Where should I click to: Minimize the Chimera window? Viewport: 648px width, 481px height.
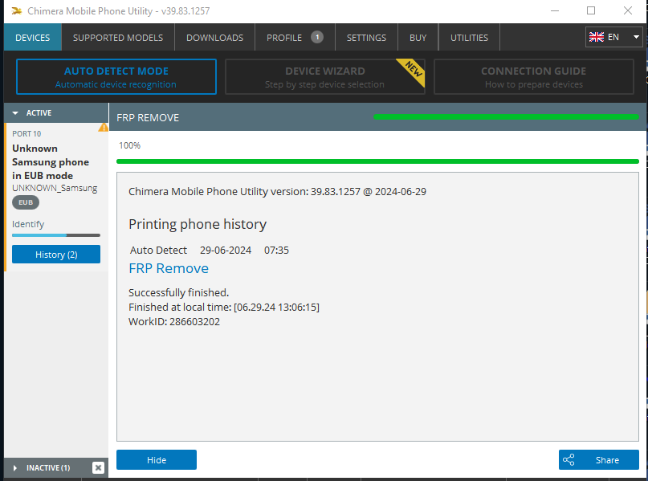pyautogui.click(x=555, y=10)
